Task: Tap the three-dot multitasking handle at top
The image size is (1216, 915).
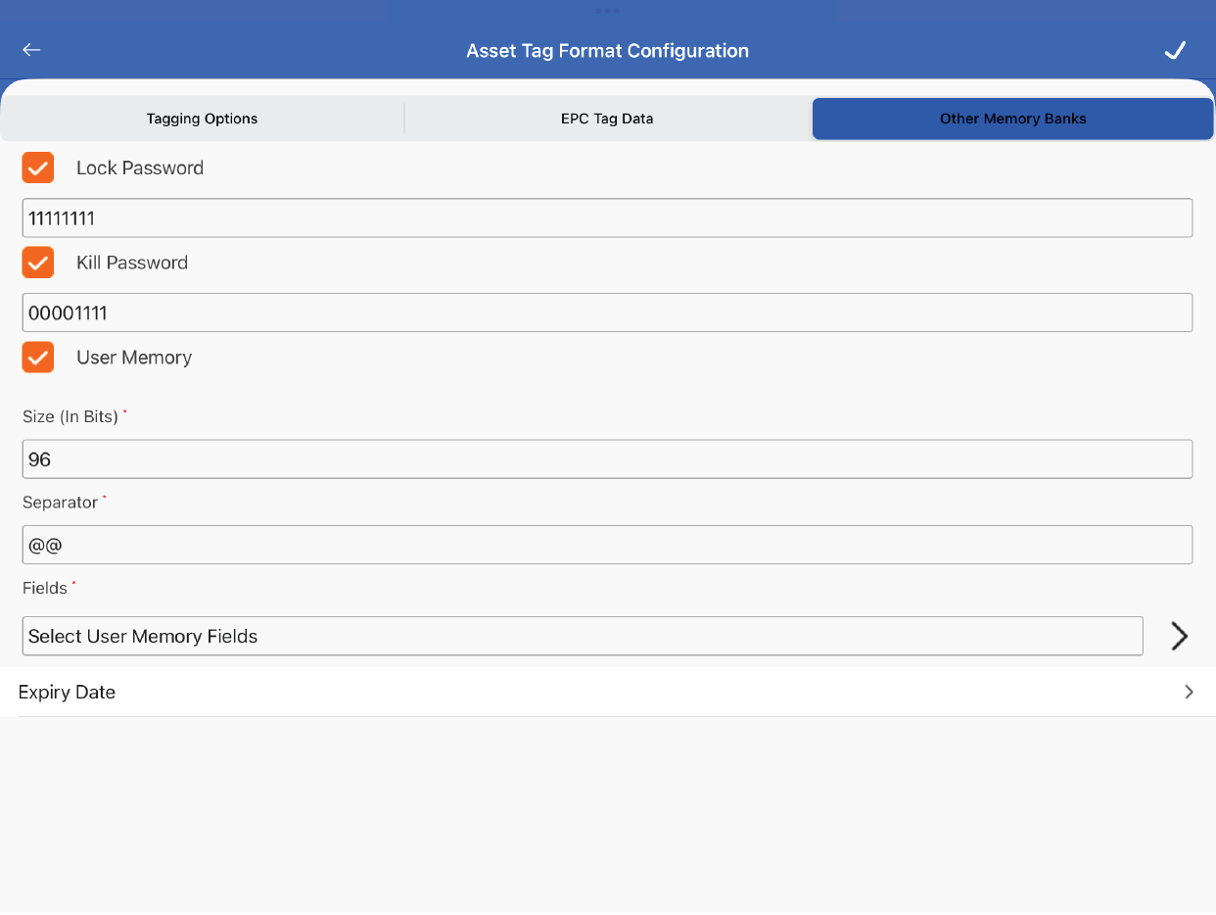Action: 607,11
